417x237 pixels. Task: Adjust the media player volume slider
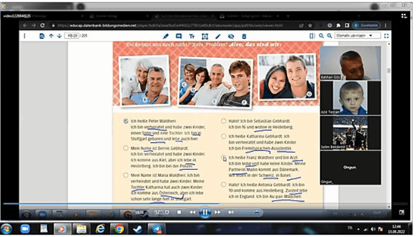point(248,213)
